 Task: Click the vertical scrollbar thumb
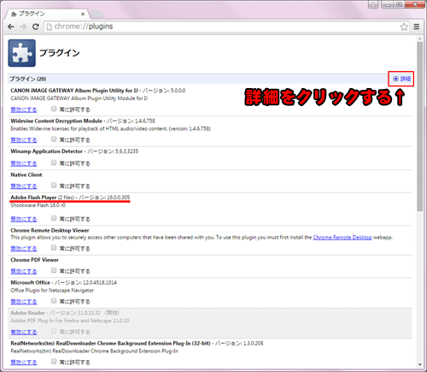(420, 127)
